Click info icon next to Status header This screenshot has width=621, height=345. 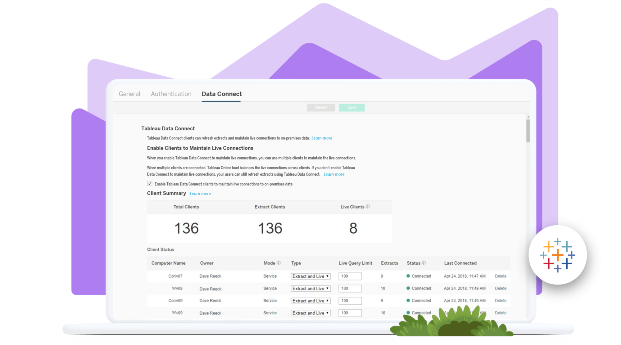[424, 263]
